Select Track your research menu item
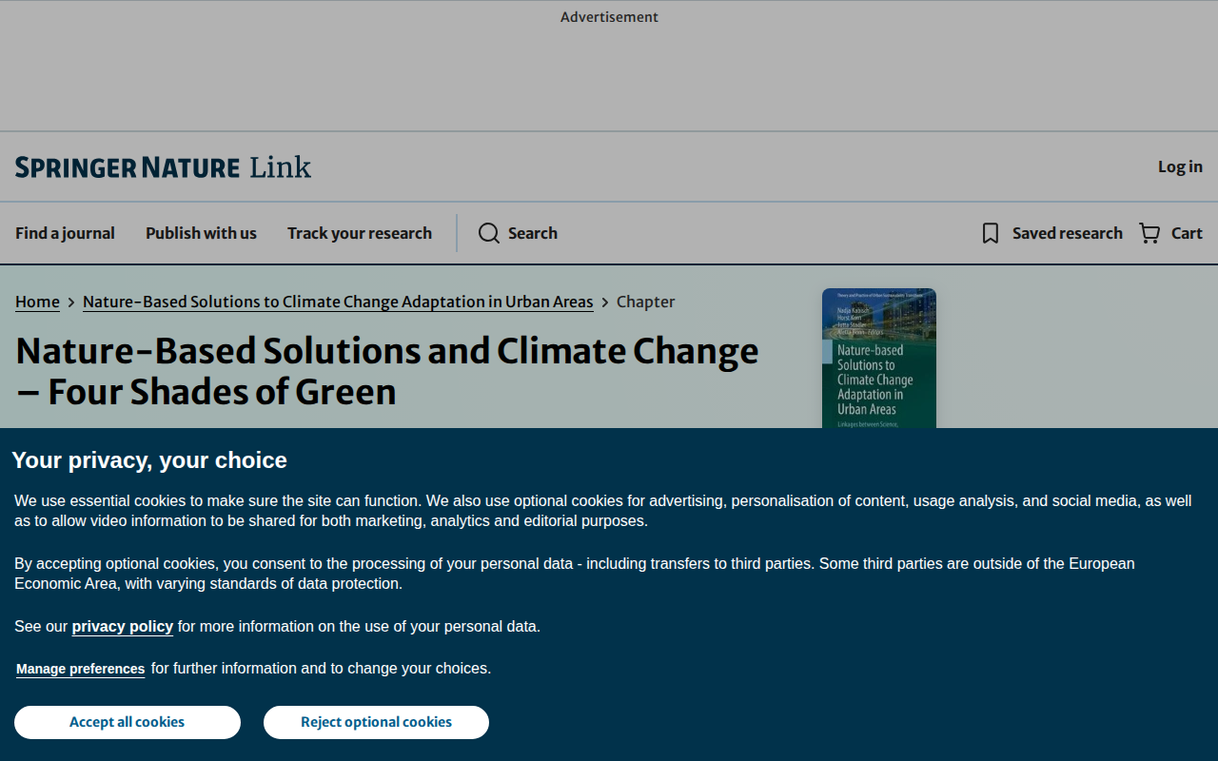The height and width of the screenshot is (761, 1218). 360,233
